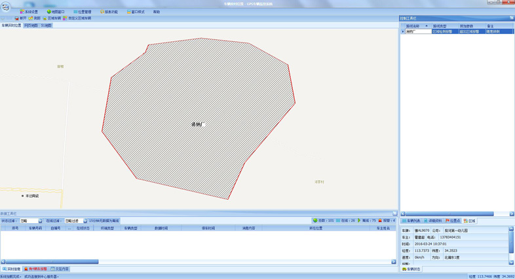
Task: Click the red 报警 status icon
Action: (380, 221)
